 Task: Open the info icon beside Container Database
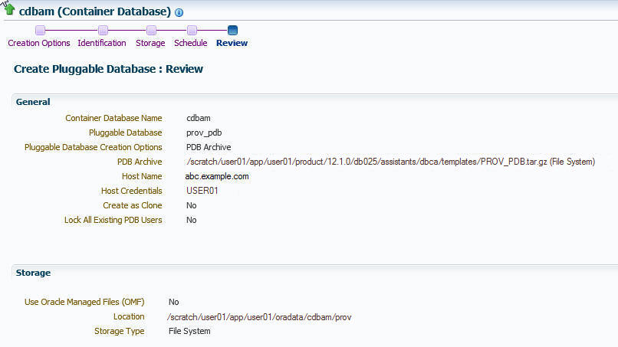(x=179, y=12)
